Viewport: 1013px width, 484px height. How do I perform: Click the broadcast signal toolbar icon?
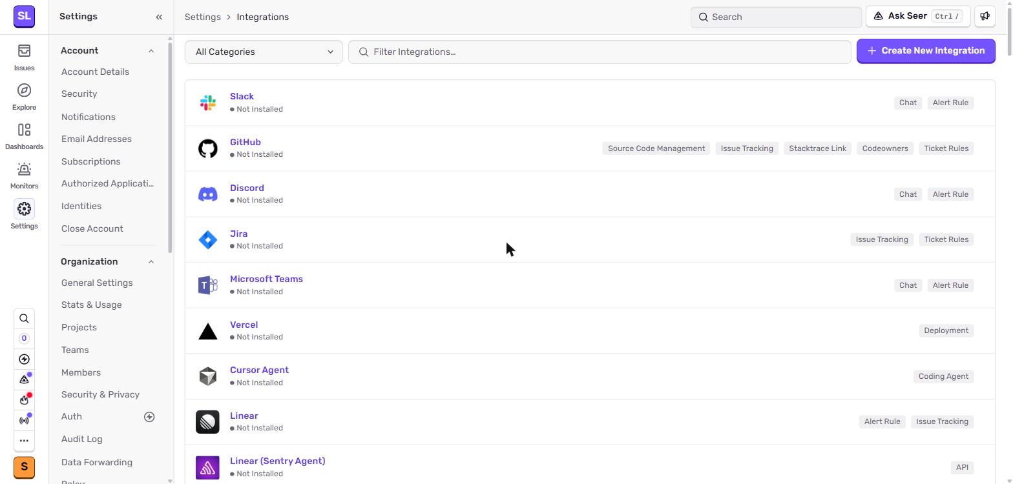pos(24,420)
